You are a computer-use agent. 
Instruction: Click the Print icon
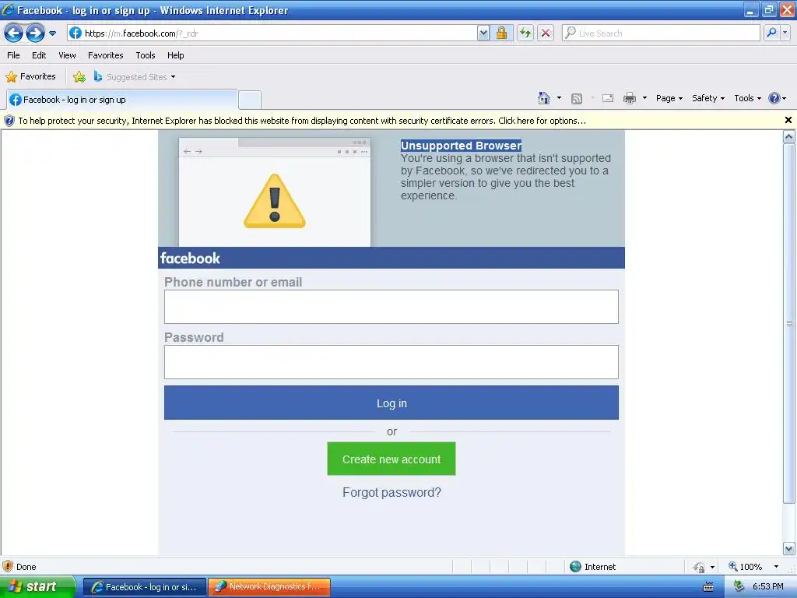(x=629, y=98)
